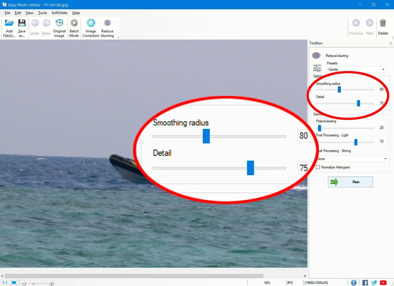
Task: Toggle the 1:1 actual size zoom
Action: point(5,283)
